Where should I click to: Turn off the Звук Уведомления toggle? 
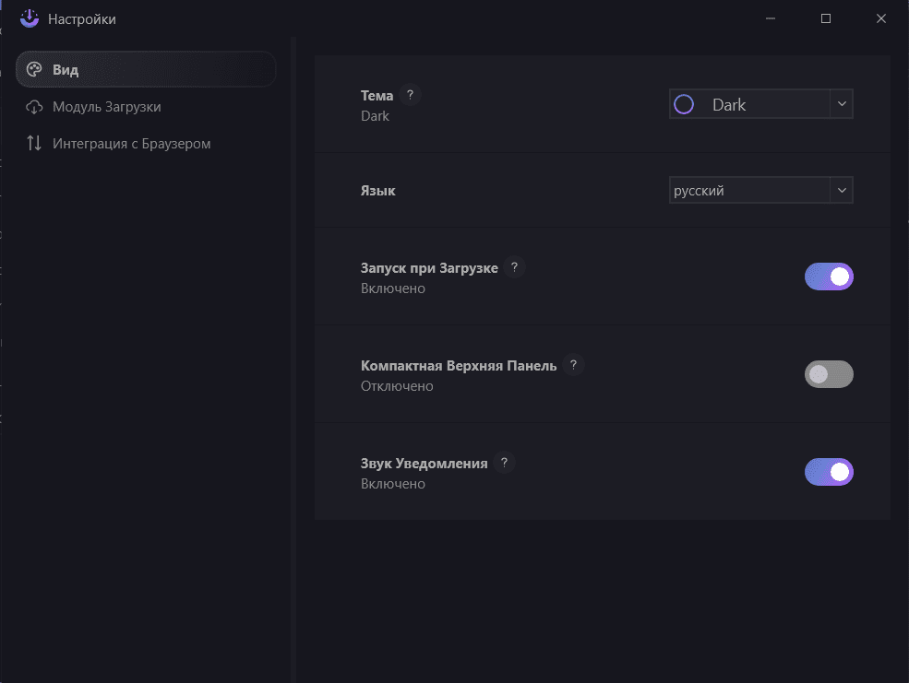pos(829,472)
